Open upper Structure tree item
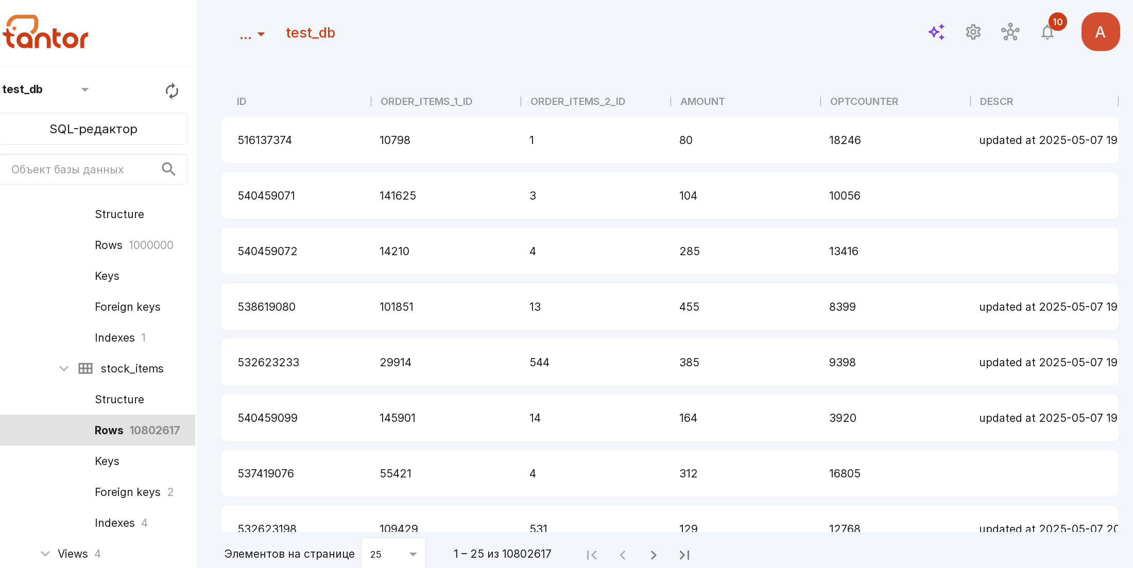 pyautogui.click(x=119, y=214)
